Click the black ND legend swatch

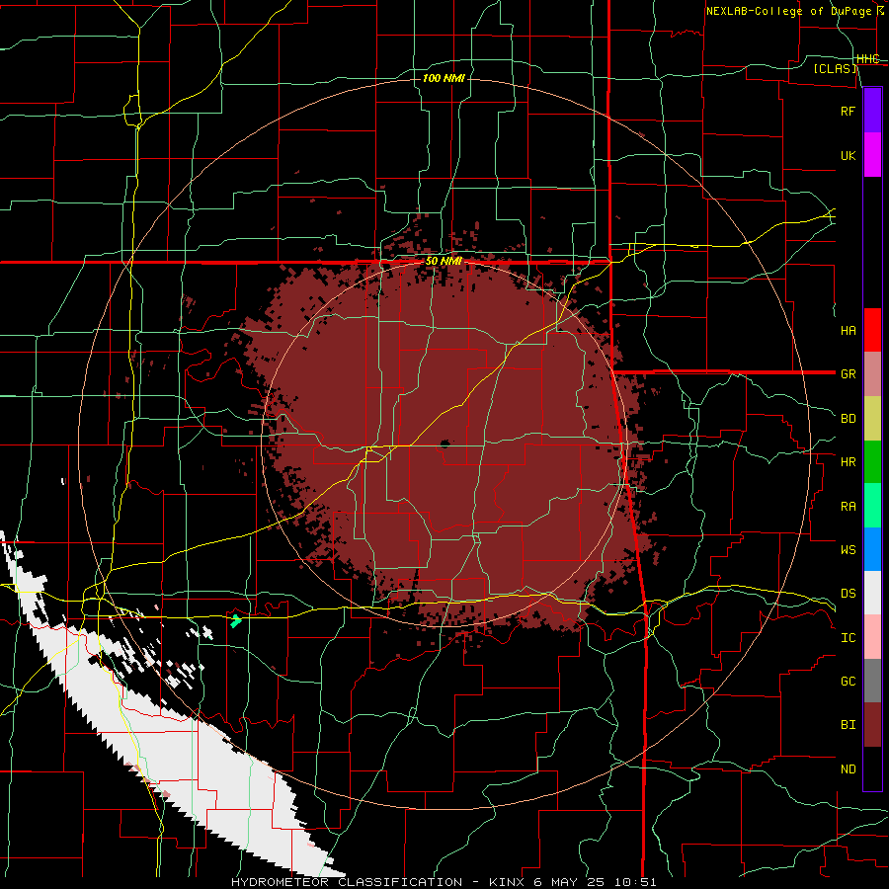tap(872, 768)
